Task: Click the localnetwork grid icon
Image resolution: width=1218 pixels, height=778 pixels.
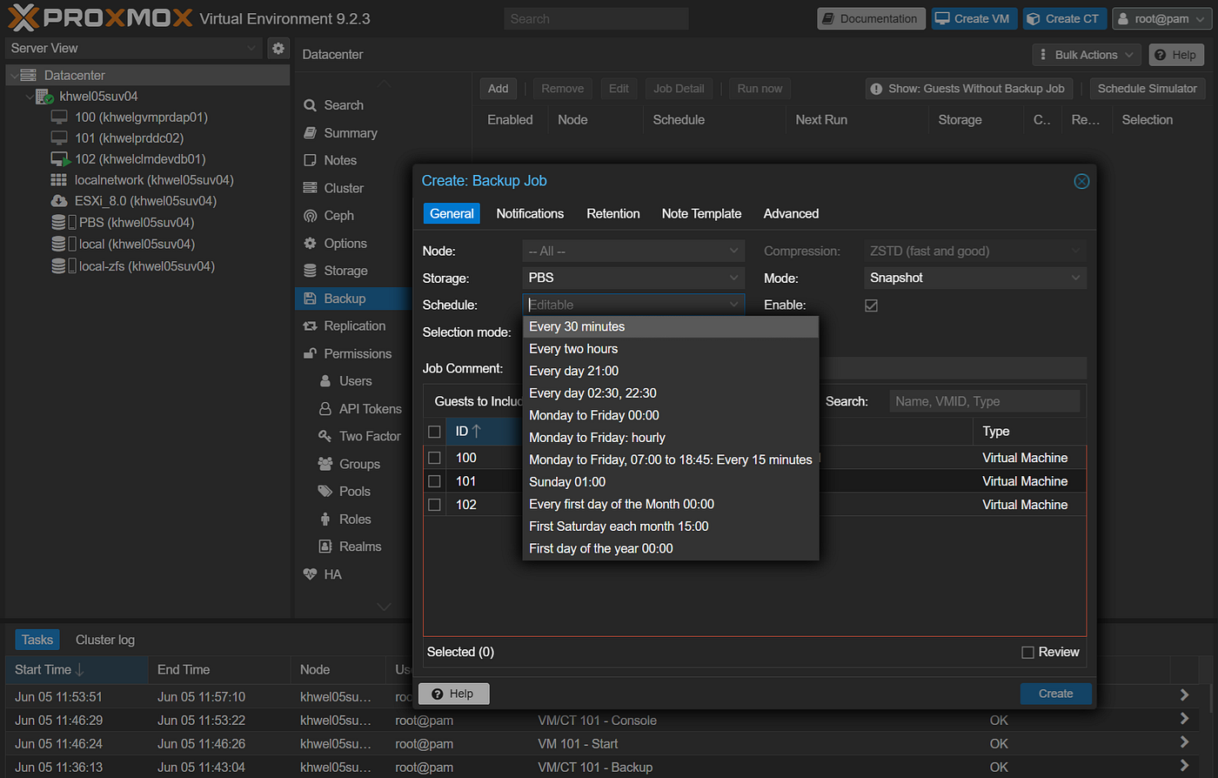Action: coord(58,180)
